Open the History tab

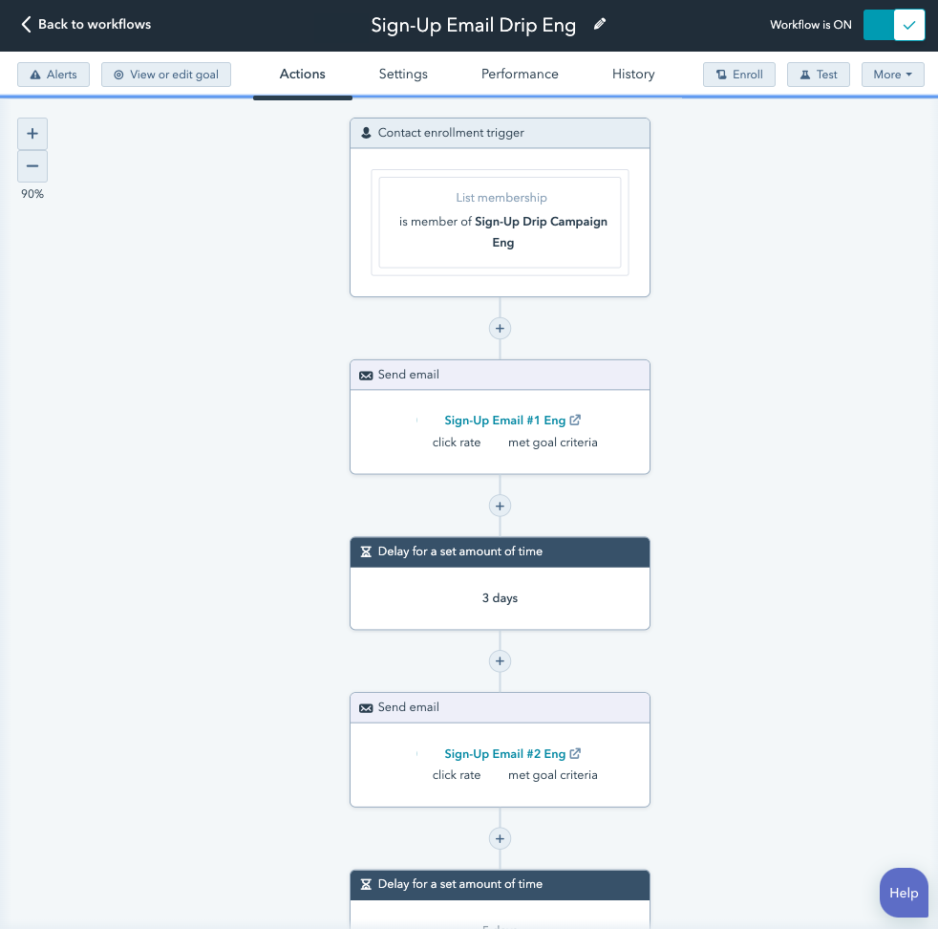(633, 74)
